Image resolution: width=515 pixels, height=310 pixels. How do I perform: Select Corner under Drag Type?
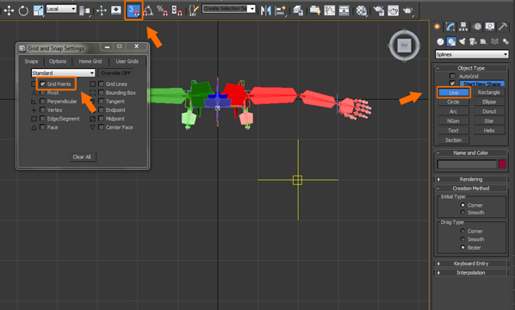tap(462, 231)
